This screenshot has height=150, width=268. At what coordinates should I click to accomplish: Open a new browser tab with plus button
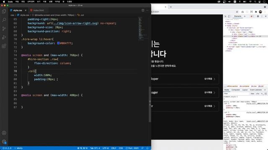click(171, 7)
